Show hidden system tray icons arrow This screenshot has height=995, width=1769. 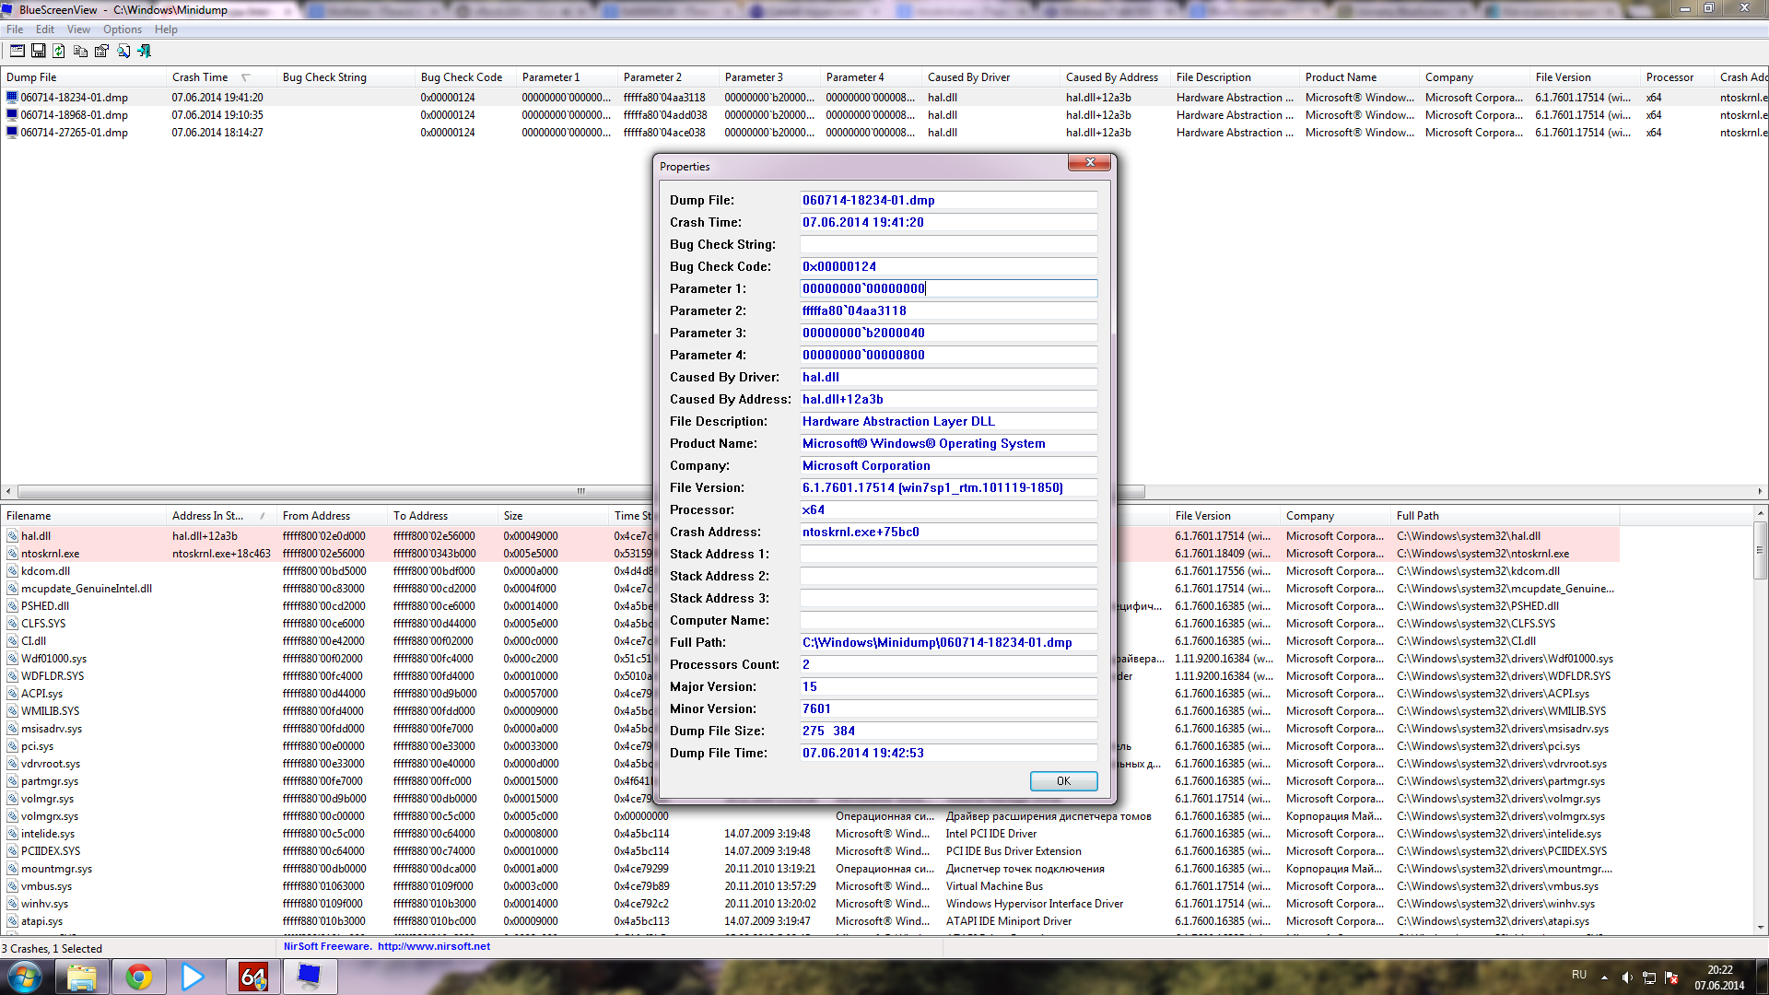point(1604,977)
